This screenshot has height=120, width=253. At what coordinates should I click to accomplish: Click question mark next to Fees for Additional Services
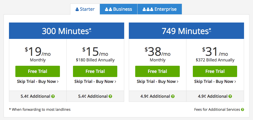click(242, 110)
